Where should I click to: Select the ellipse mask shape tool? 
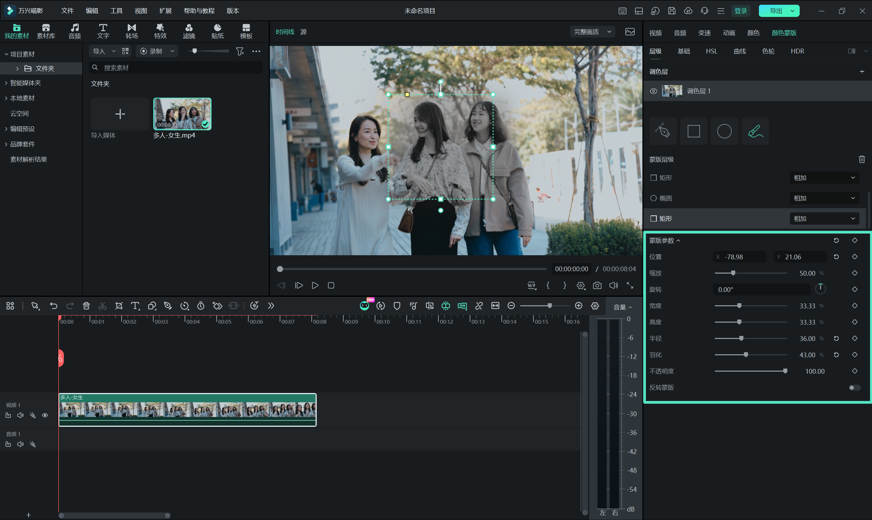[724, 131]
